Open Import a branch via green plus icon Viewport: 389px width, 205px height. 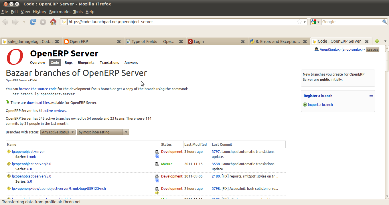(305, 105)
